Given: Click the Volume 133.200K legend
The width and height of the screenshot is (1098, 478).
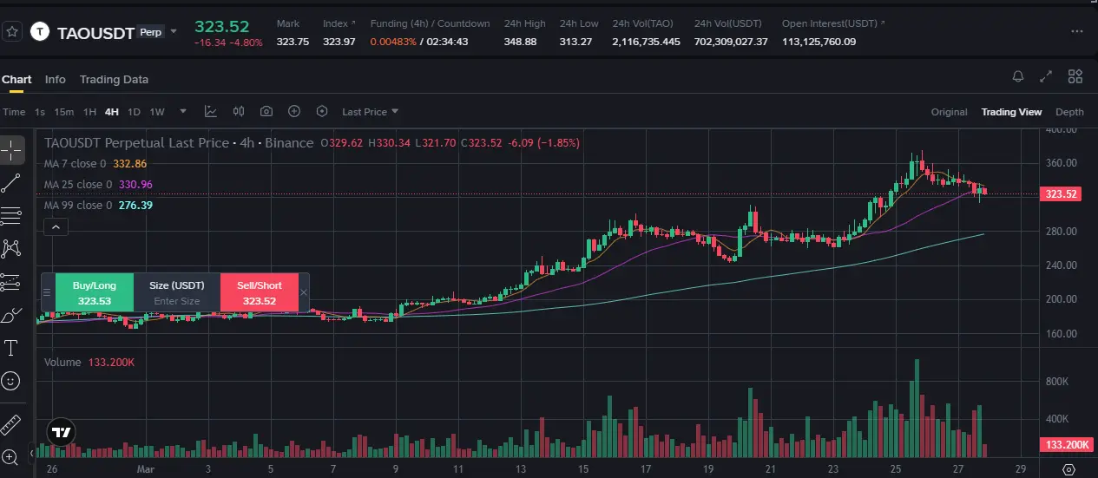Looking at the screenshot, I should click(x=89, y=362).
